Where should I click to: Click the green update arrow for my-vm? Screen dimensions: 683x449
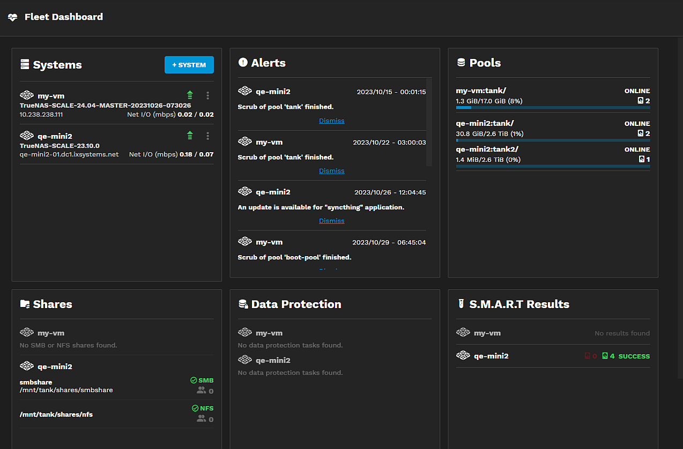click(189, 95)
